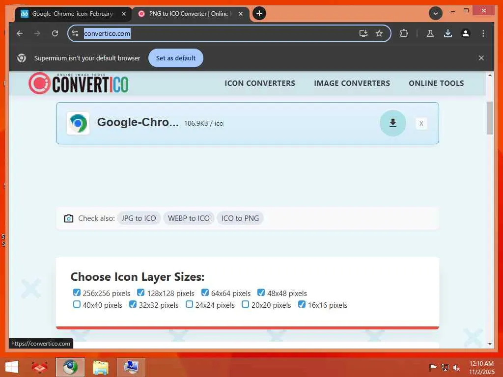Click the Google Chrome icon thumbnail
This screenshot has height=377, width=503.
point(78,123)
